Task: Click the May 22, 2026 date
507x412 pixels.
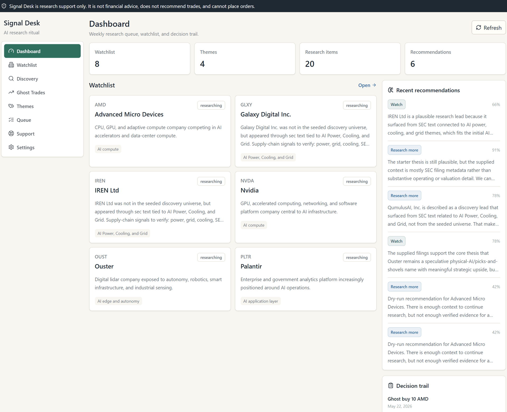Action: click(400, 406)
